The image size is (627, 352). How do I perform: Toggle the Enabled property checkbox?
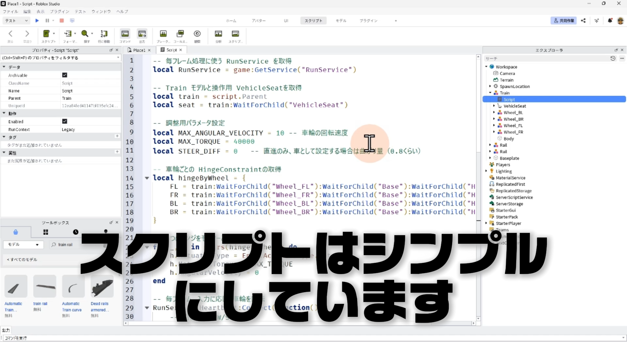65,121
